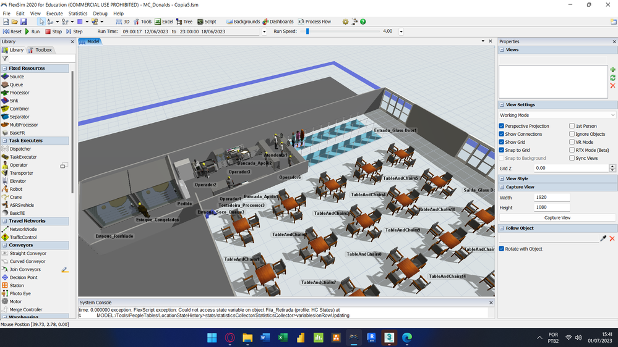Open Process Flow from the toolbar
Screen dimensions: 618x347
click(314, 22)
